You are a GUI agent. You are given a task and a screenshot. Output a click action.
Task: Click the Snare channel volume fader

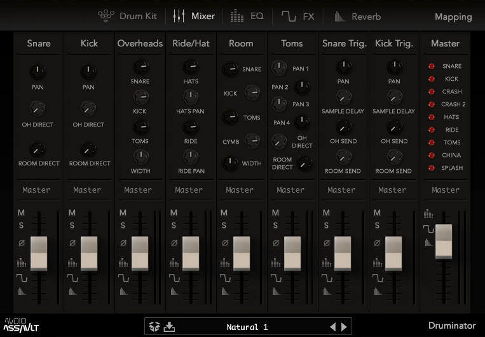click(39, 254)
